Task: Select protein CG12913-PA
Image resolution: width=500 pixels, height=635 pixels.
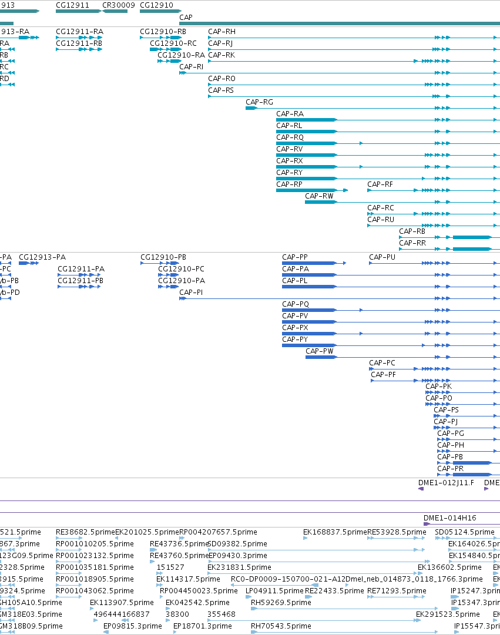Action: [x=42, y=257]
